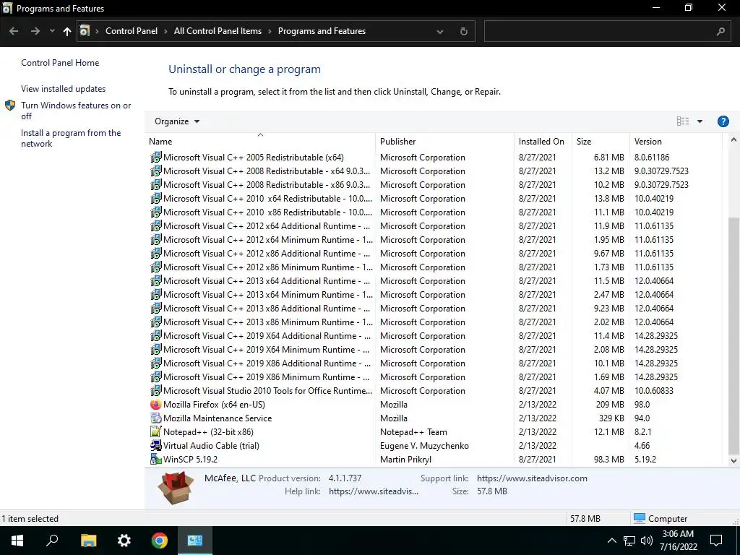Click the Notepad++ Team publisher cell
This screenshot has width=740, height=555.
[413, 432]
